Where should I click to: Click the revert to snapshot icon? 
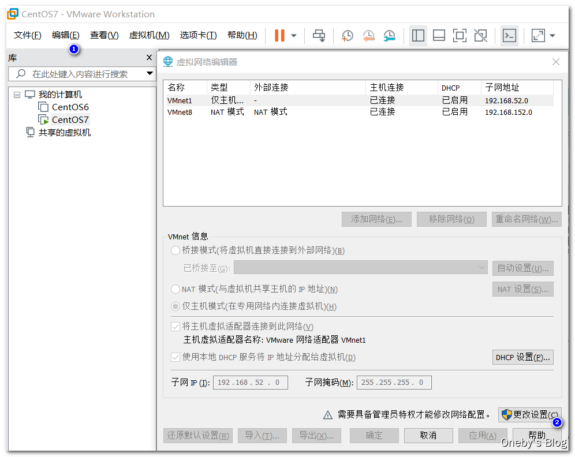pyautogui.click(x=368, y=36)
